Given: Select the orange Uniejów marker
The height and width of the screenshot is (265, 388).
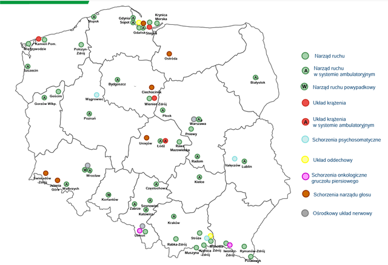Looking at the screenshot, I should [147, 138].
